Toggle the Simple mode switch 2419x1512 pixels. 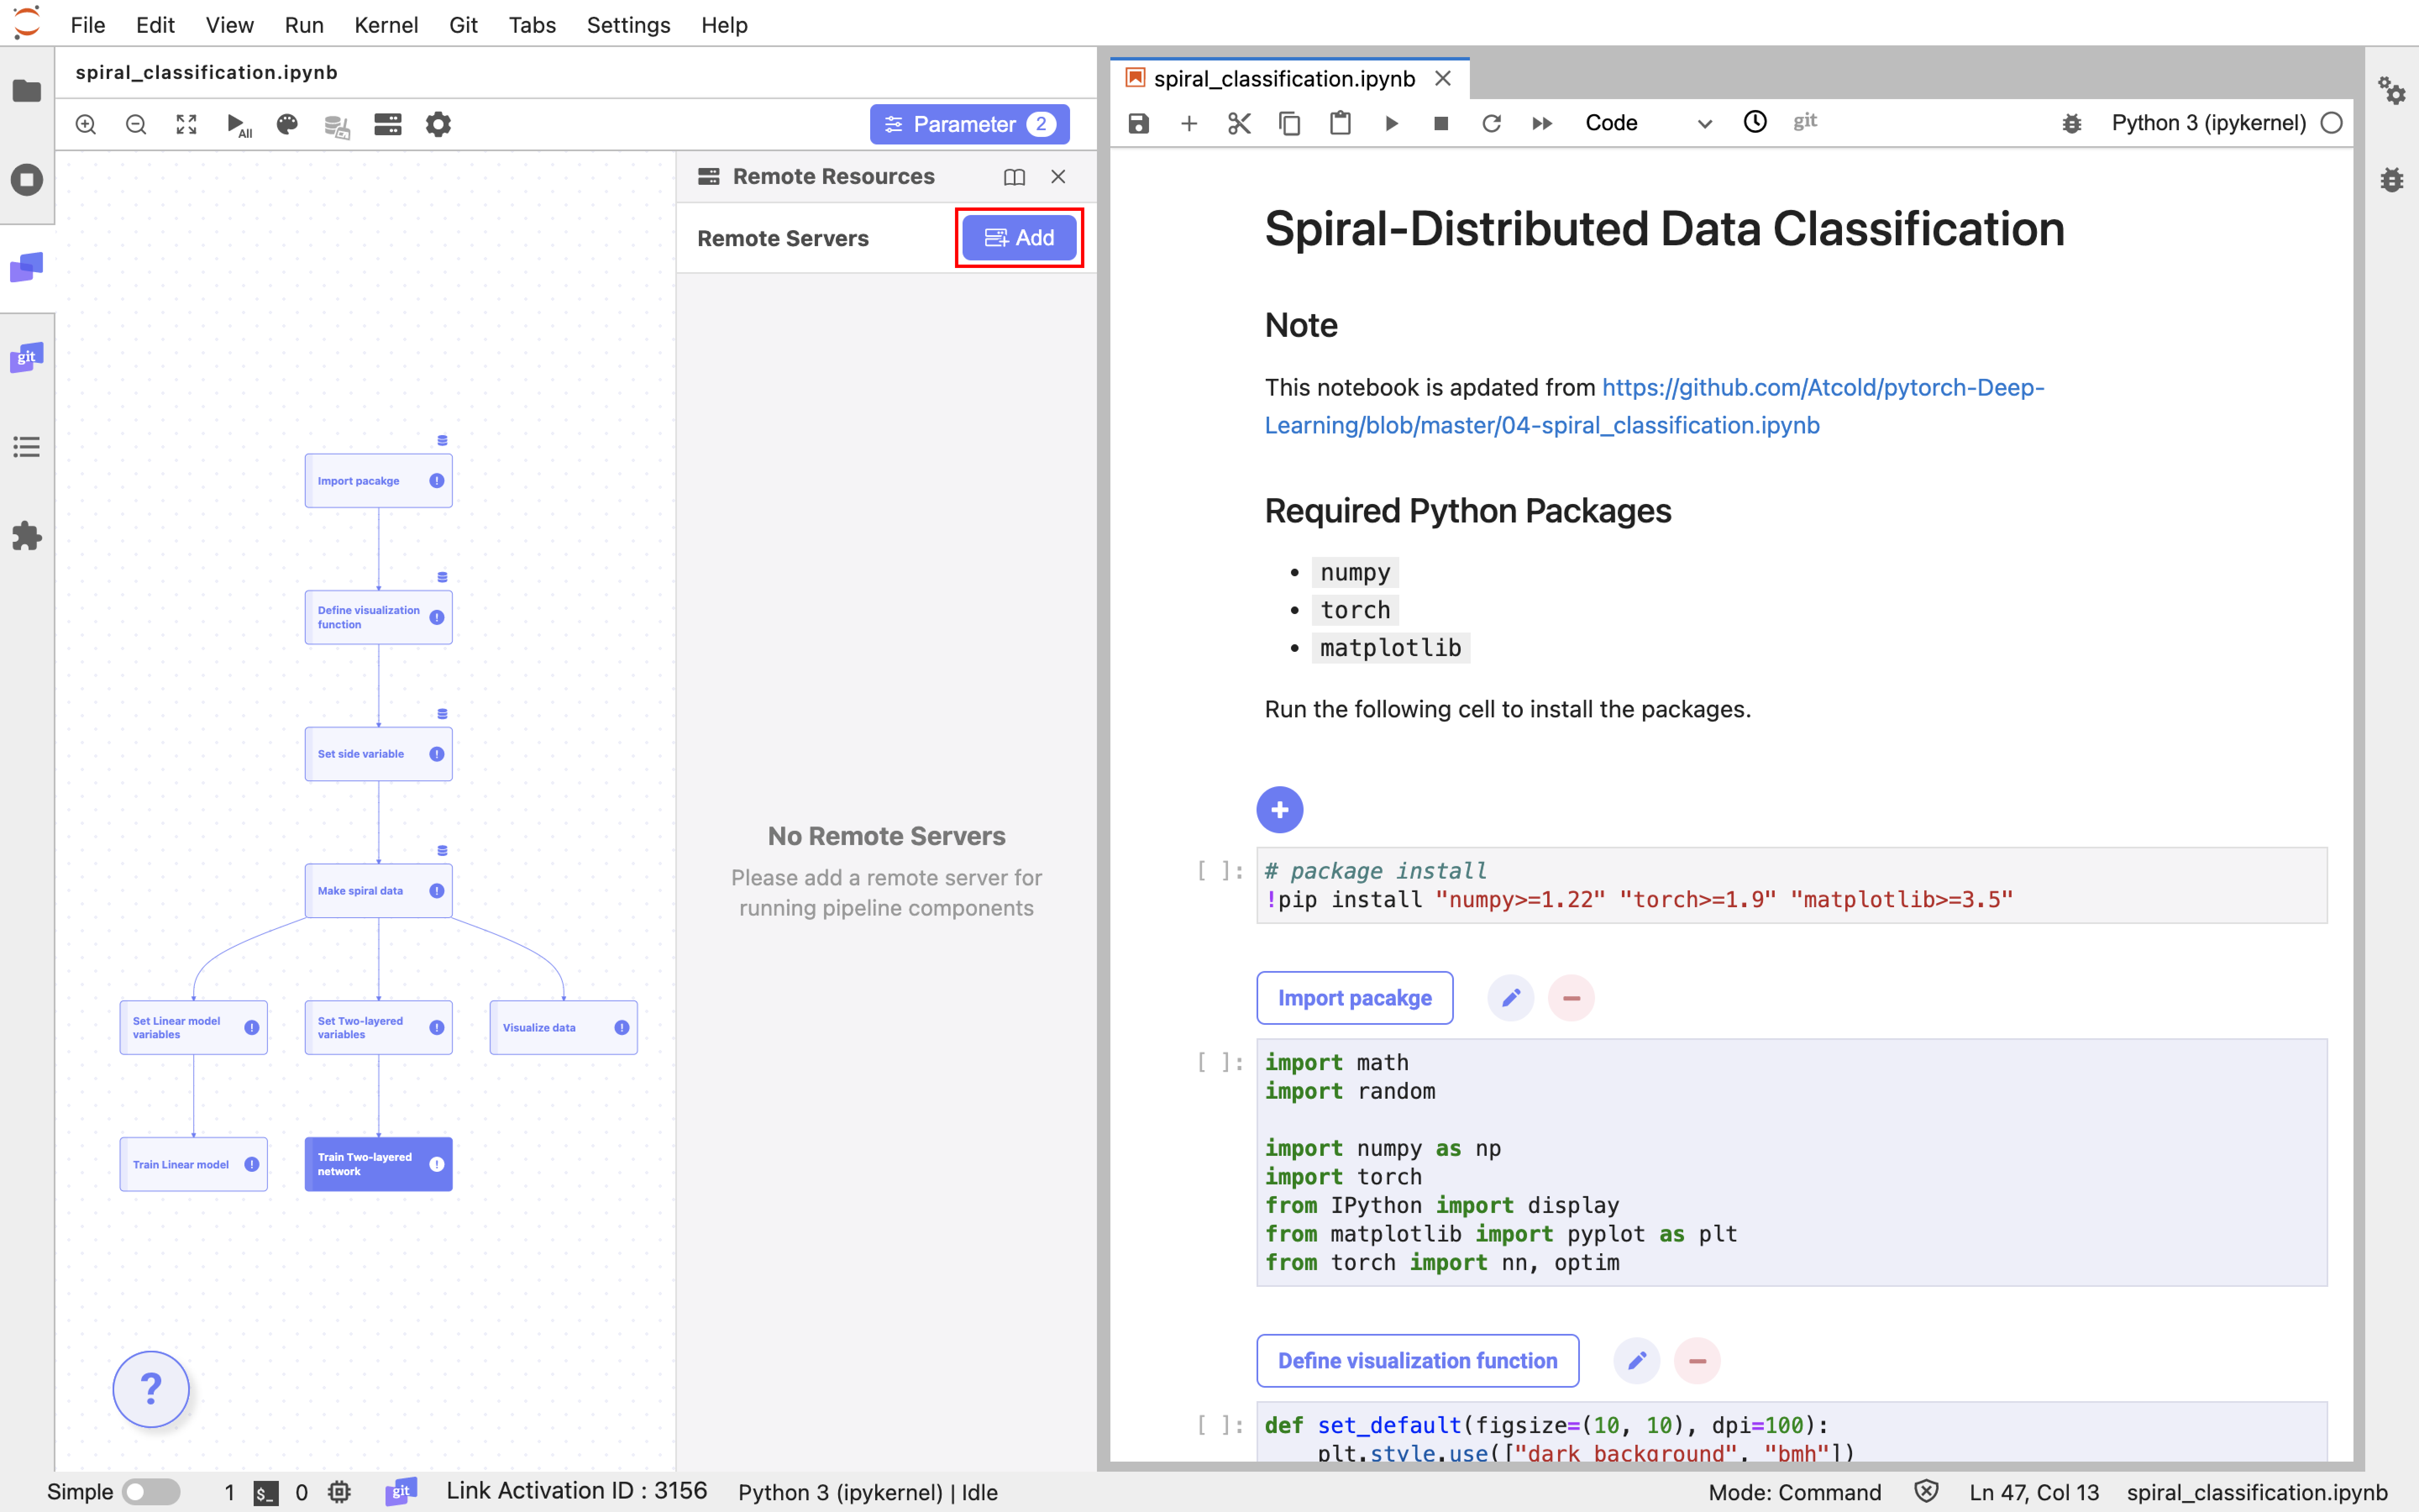(x=150, y=1492)
